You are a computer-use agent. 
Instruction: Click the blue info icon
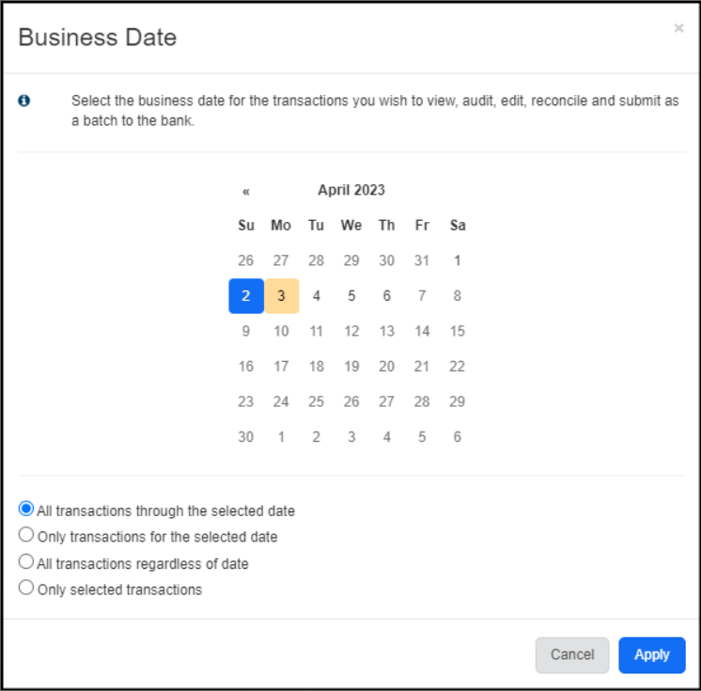24,101
